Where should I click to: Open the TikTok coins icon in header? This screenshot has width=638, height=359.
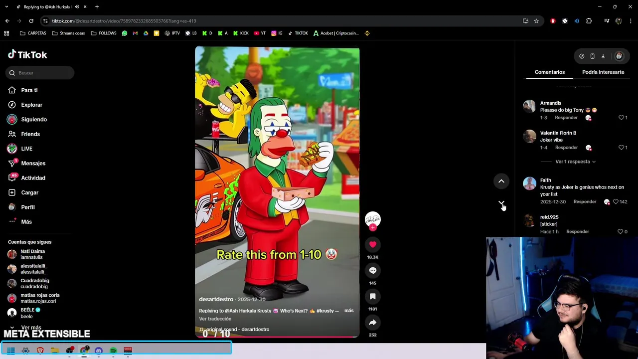[582, 56]
